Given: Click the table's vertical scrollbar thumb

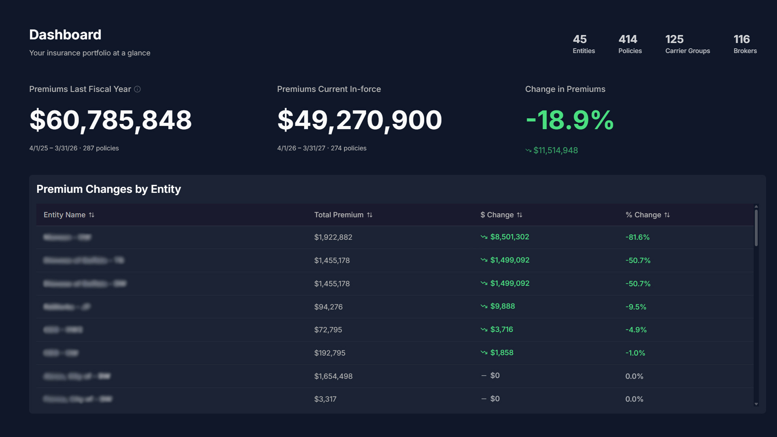Looking at the screenshot, I should coord(756,227).
